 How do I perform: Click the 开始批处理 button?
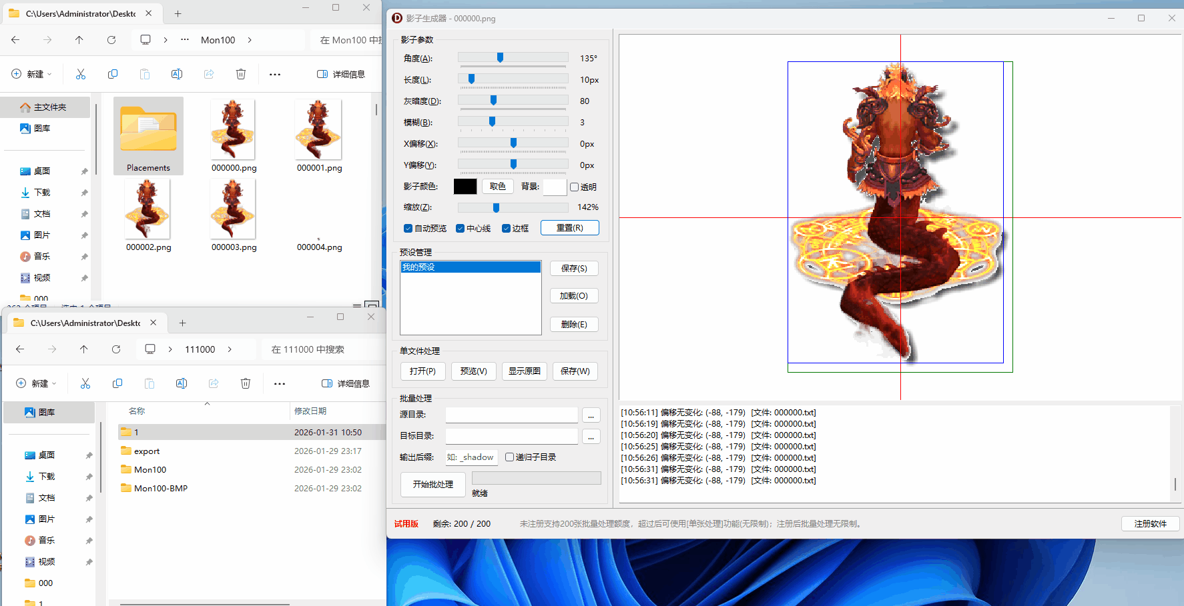click(x=432, y=485)
